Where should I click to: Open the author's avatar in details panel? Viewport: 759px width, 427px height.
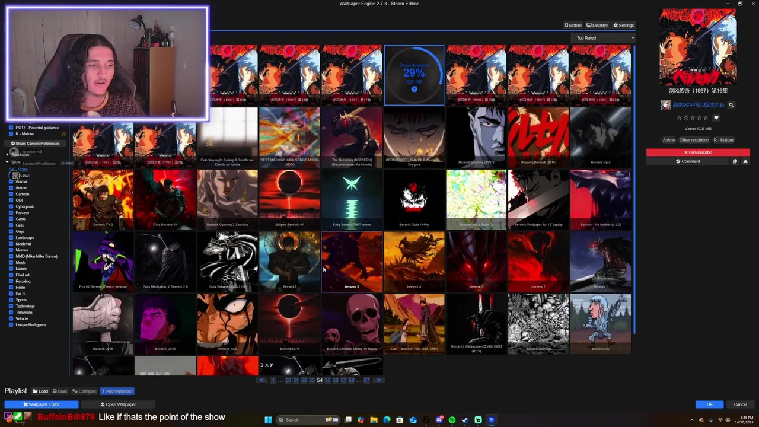666,105
